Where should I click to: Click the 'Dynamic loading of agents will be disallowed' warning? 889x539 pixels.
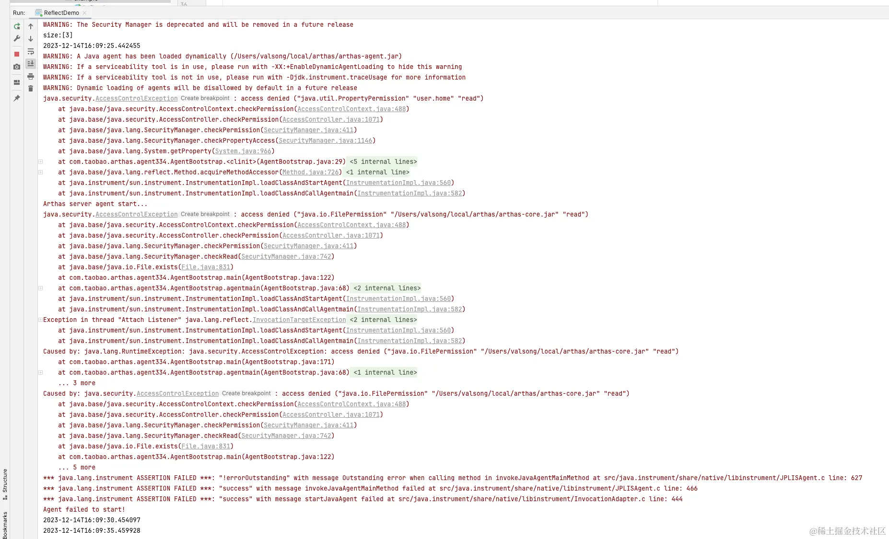[x=200, y=88]
